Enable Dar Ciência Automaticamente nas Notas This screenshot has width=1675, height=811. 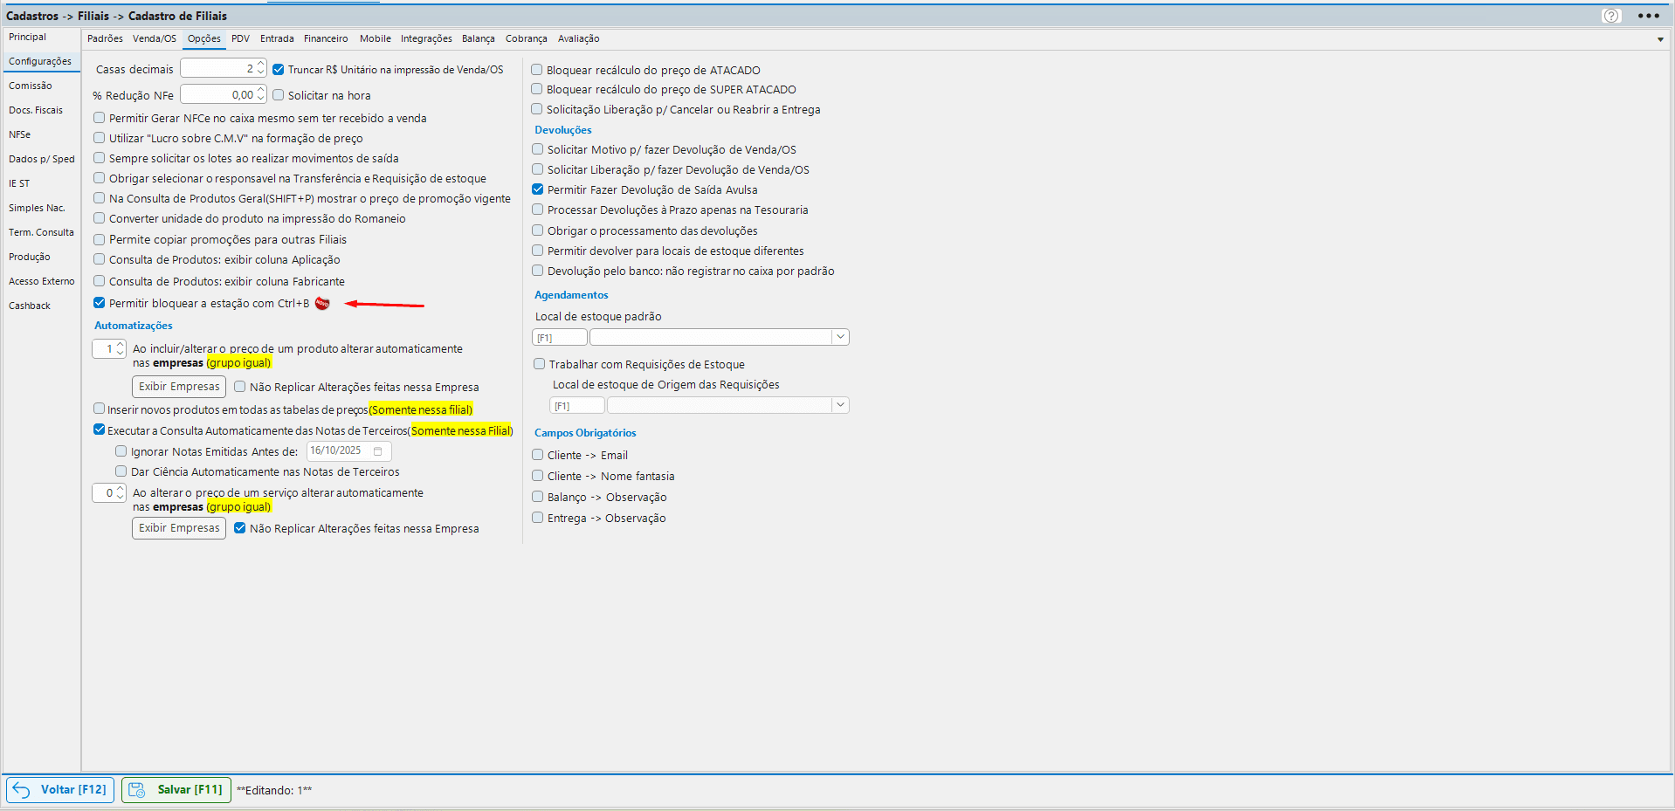[x=121, y=471]
